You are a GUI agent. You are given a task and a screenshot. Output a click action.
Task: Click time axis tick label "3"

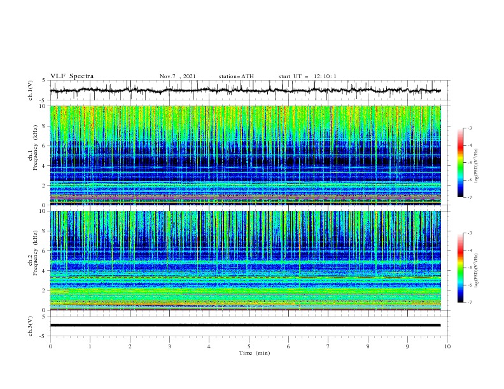[169, 346]
